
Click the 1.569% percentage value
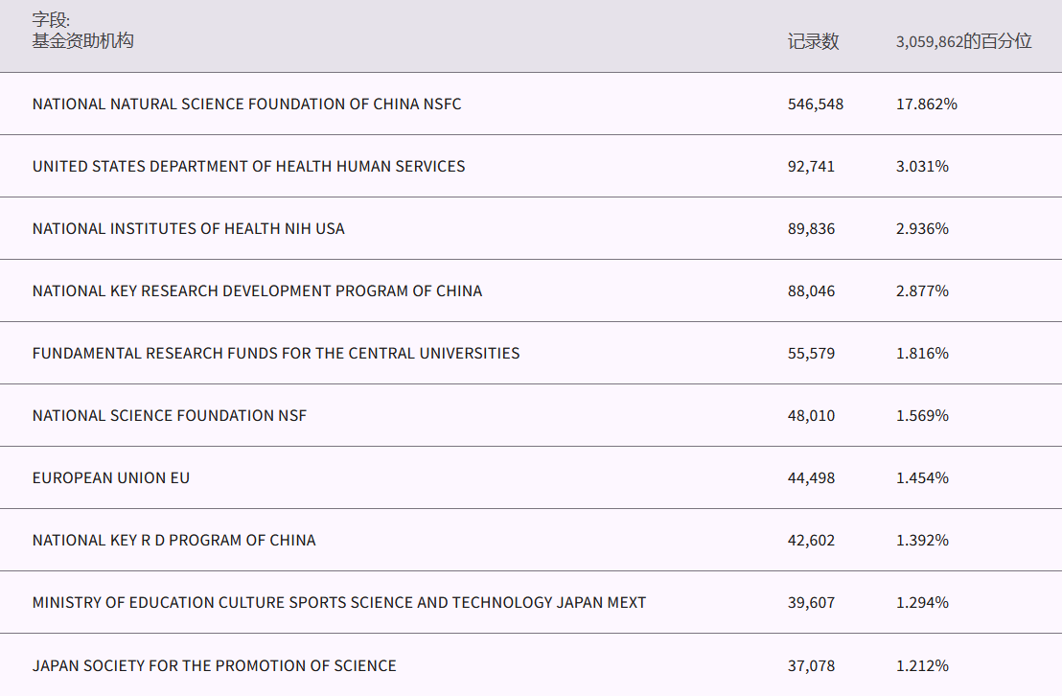click(922, 415)
